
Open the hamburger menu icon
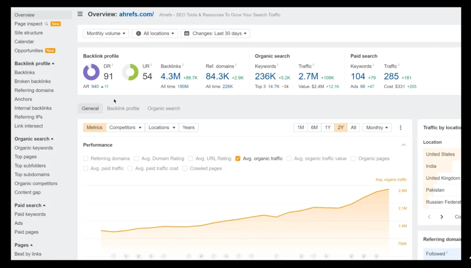coord(80,14)
